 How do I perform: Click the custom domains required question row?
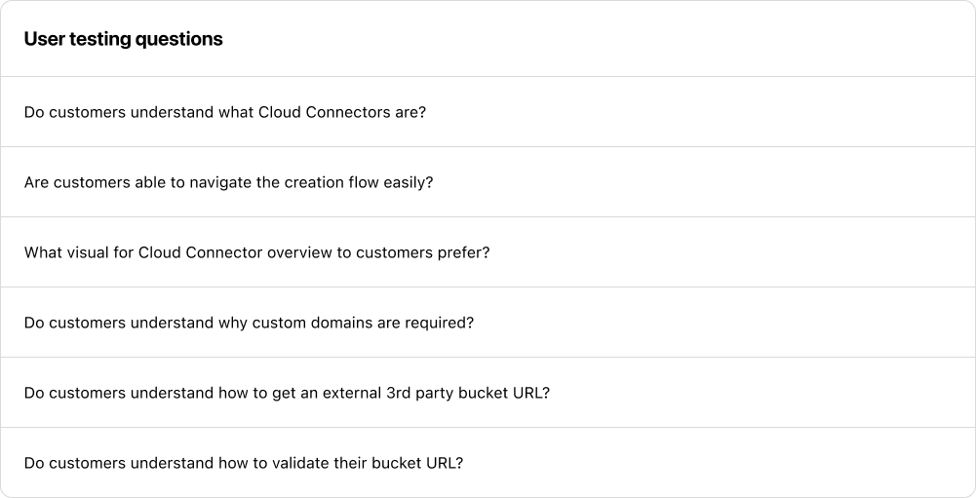[x=249, y=323]
